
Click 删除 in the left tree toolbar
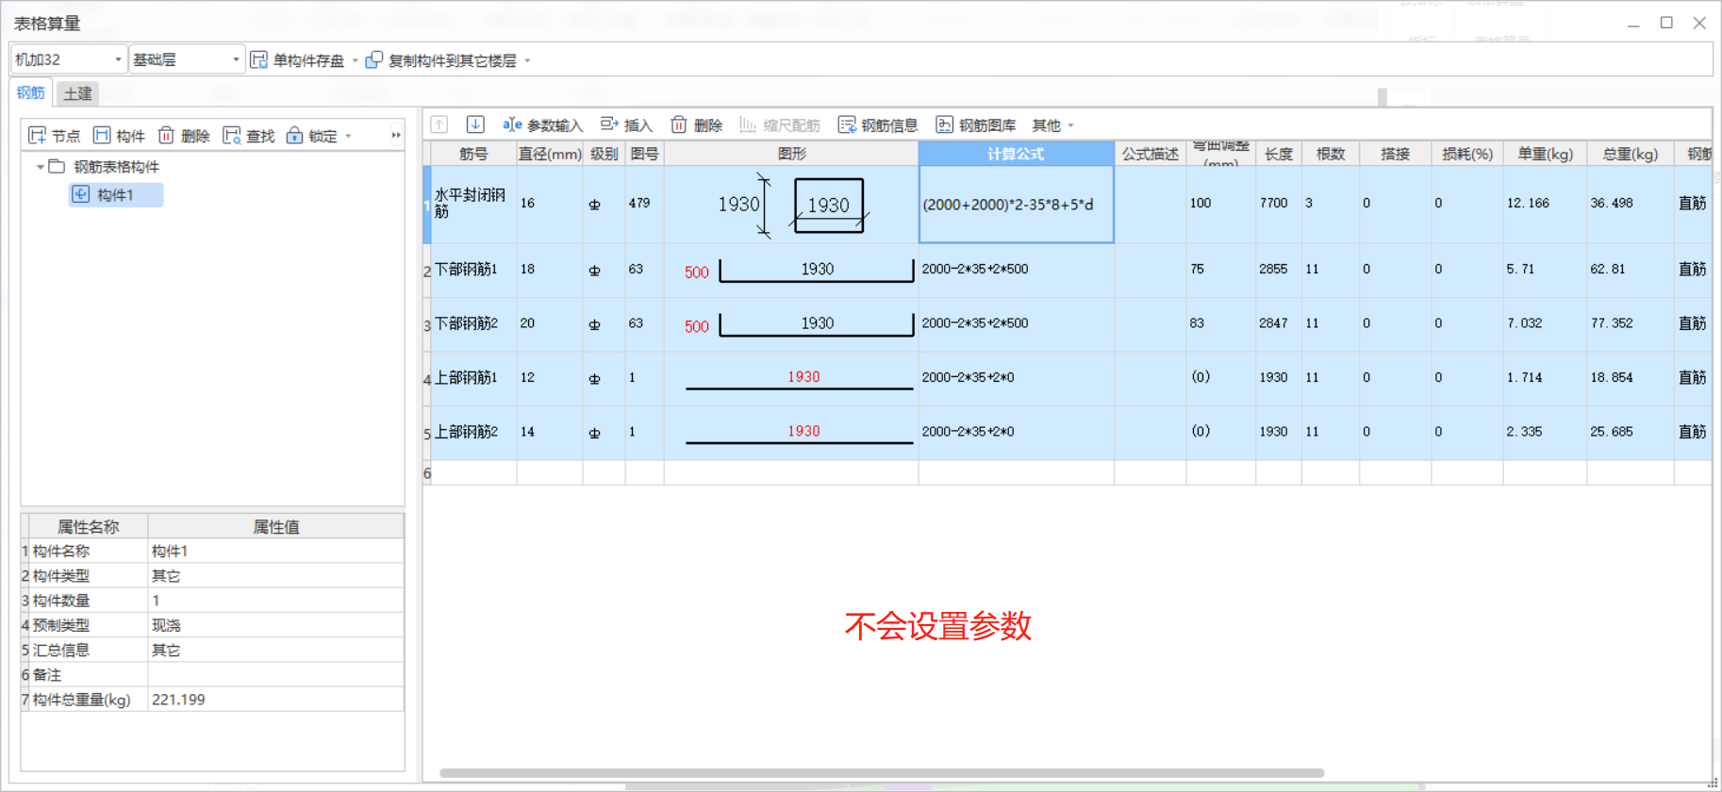pyautogui.click(x=184, y=136)
